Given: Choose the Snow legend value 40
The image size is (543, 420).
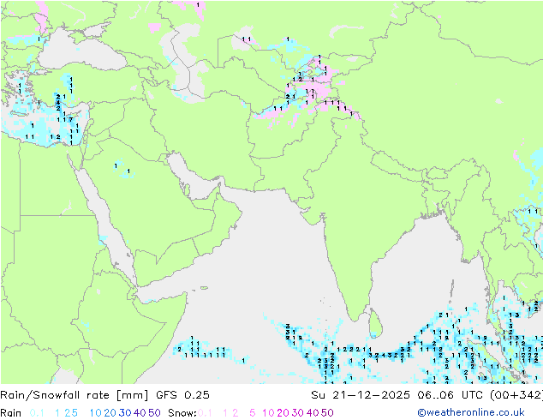Looking at the screenshot, I should (313, 413).
